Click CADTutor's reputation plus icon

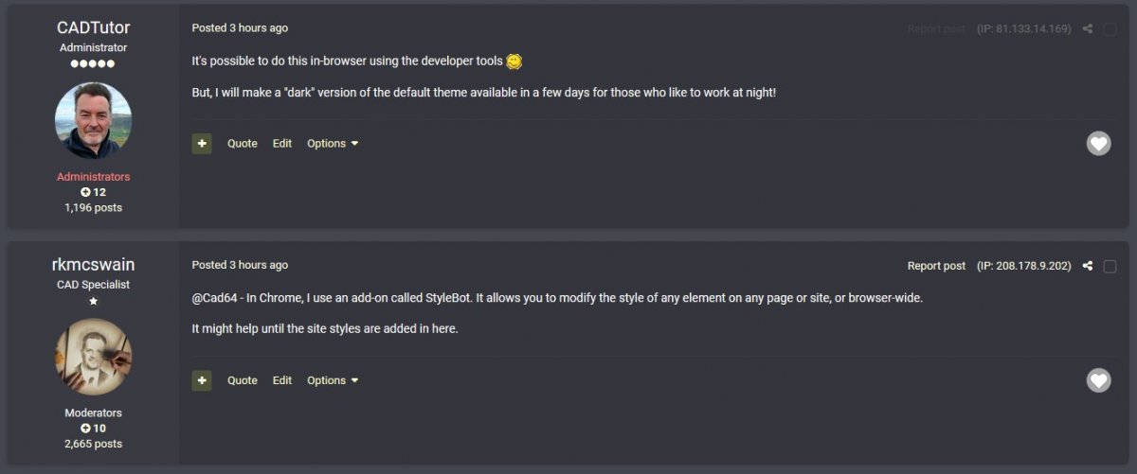pos(85,192)
